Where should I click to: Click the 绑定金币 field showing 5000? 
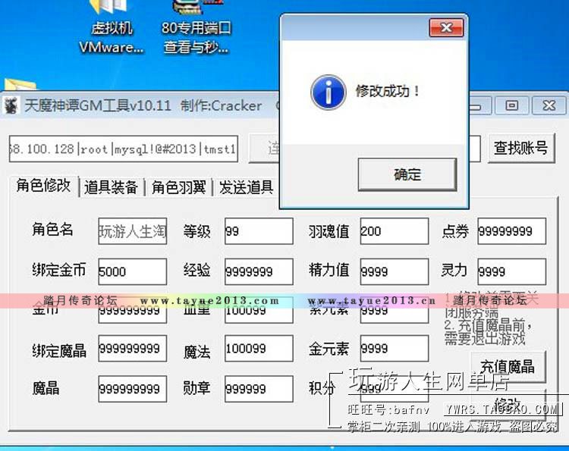coord(133,271)
